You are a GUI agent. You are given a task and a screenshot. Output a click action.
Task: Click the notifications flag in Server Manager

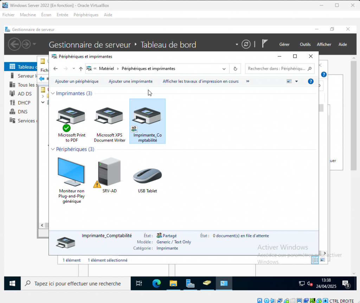click(x=265, y=44)
